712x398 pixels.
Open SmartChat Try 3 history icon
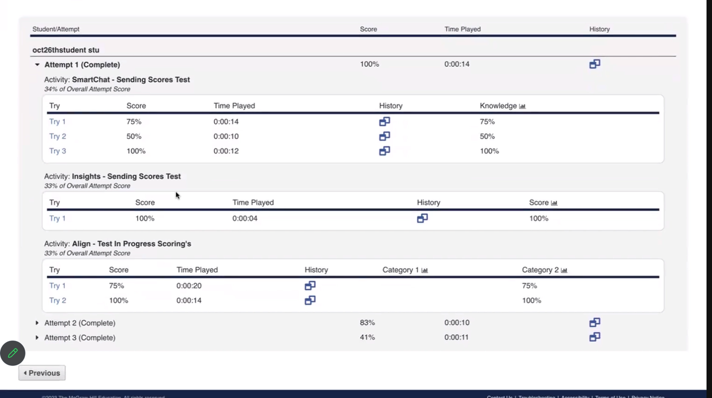tap(385, 151)
